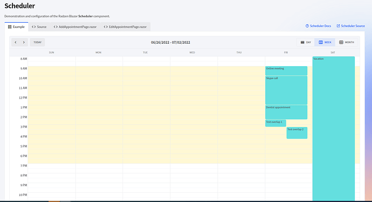Select the Dentist appointment event
372x202 pixels.
[x=286, y=112]
